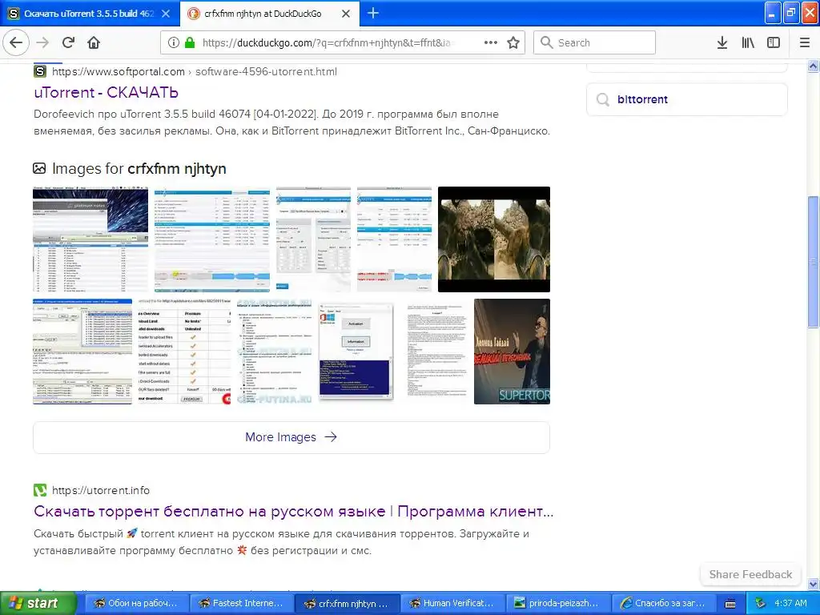The image size is (820, 615).
Task: Select the 'bittorrent' related search suggestion
Action: pyautogui.click(x=686, y=99)
